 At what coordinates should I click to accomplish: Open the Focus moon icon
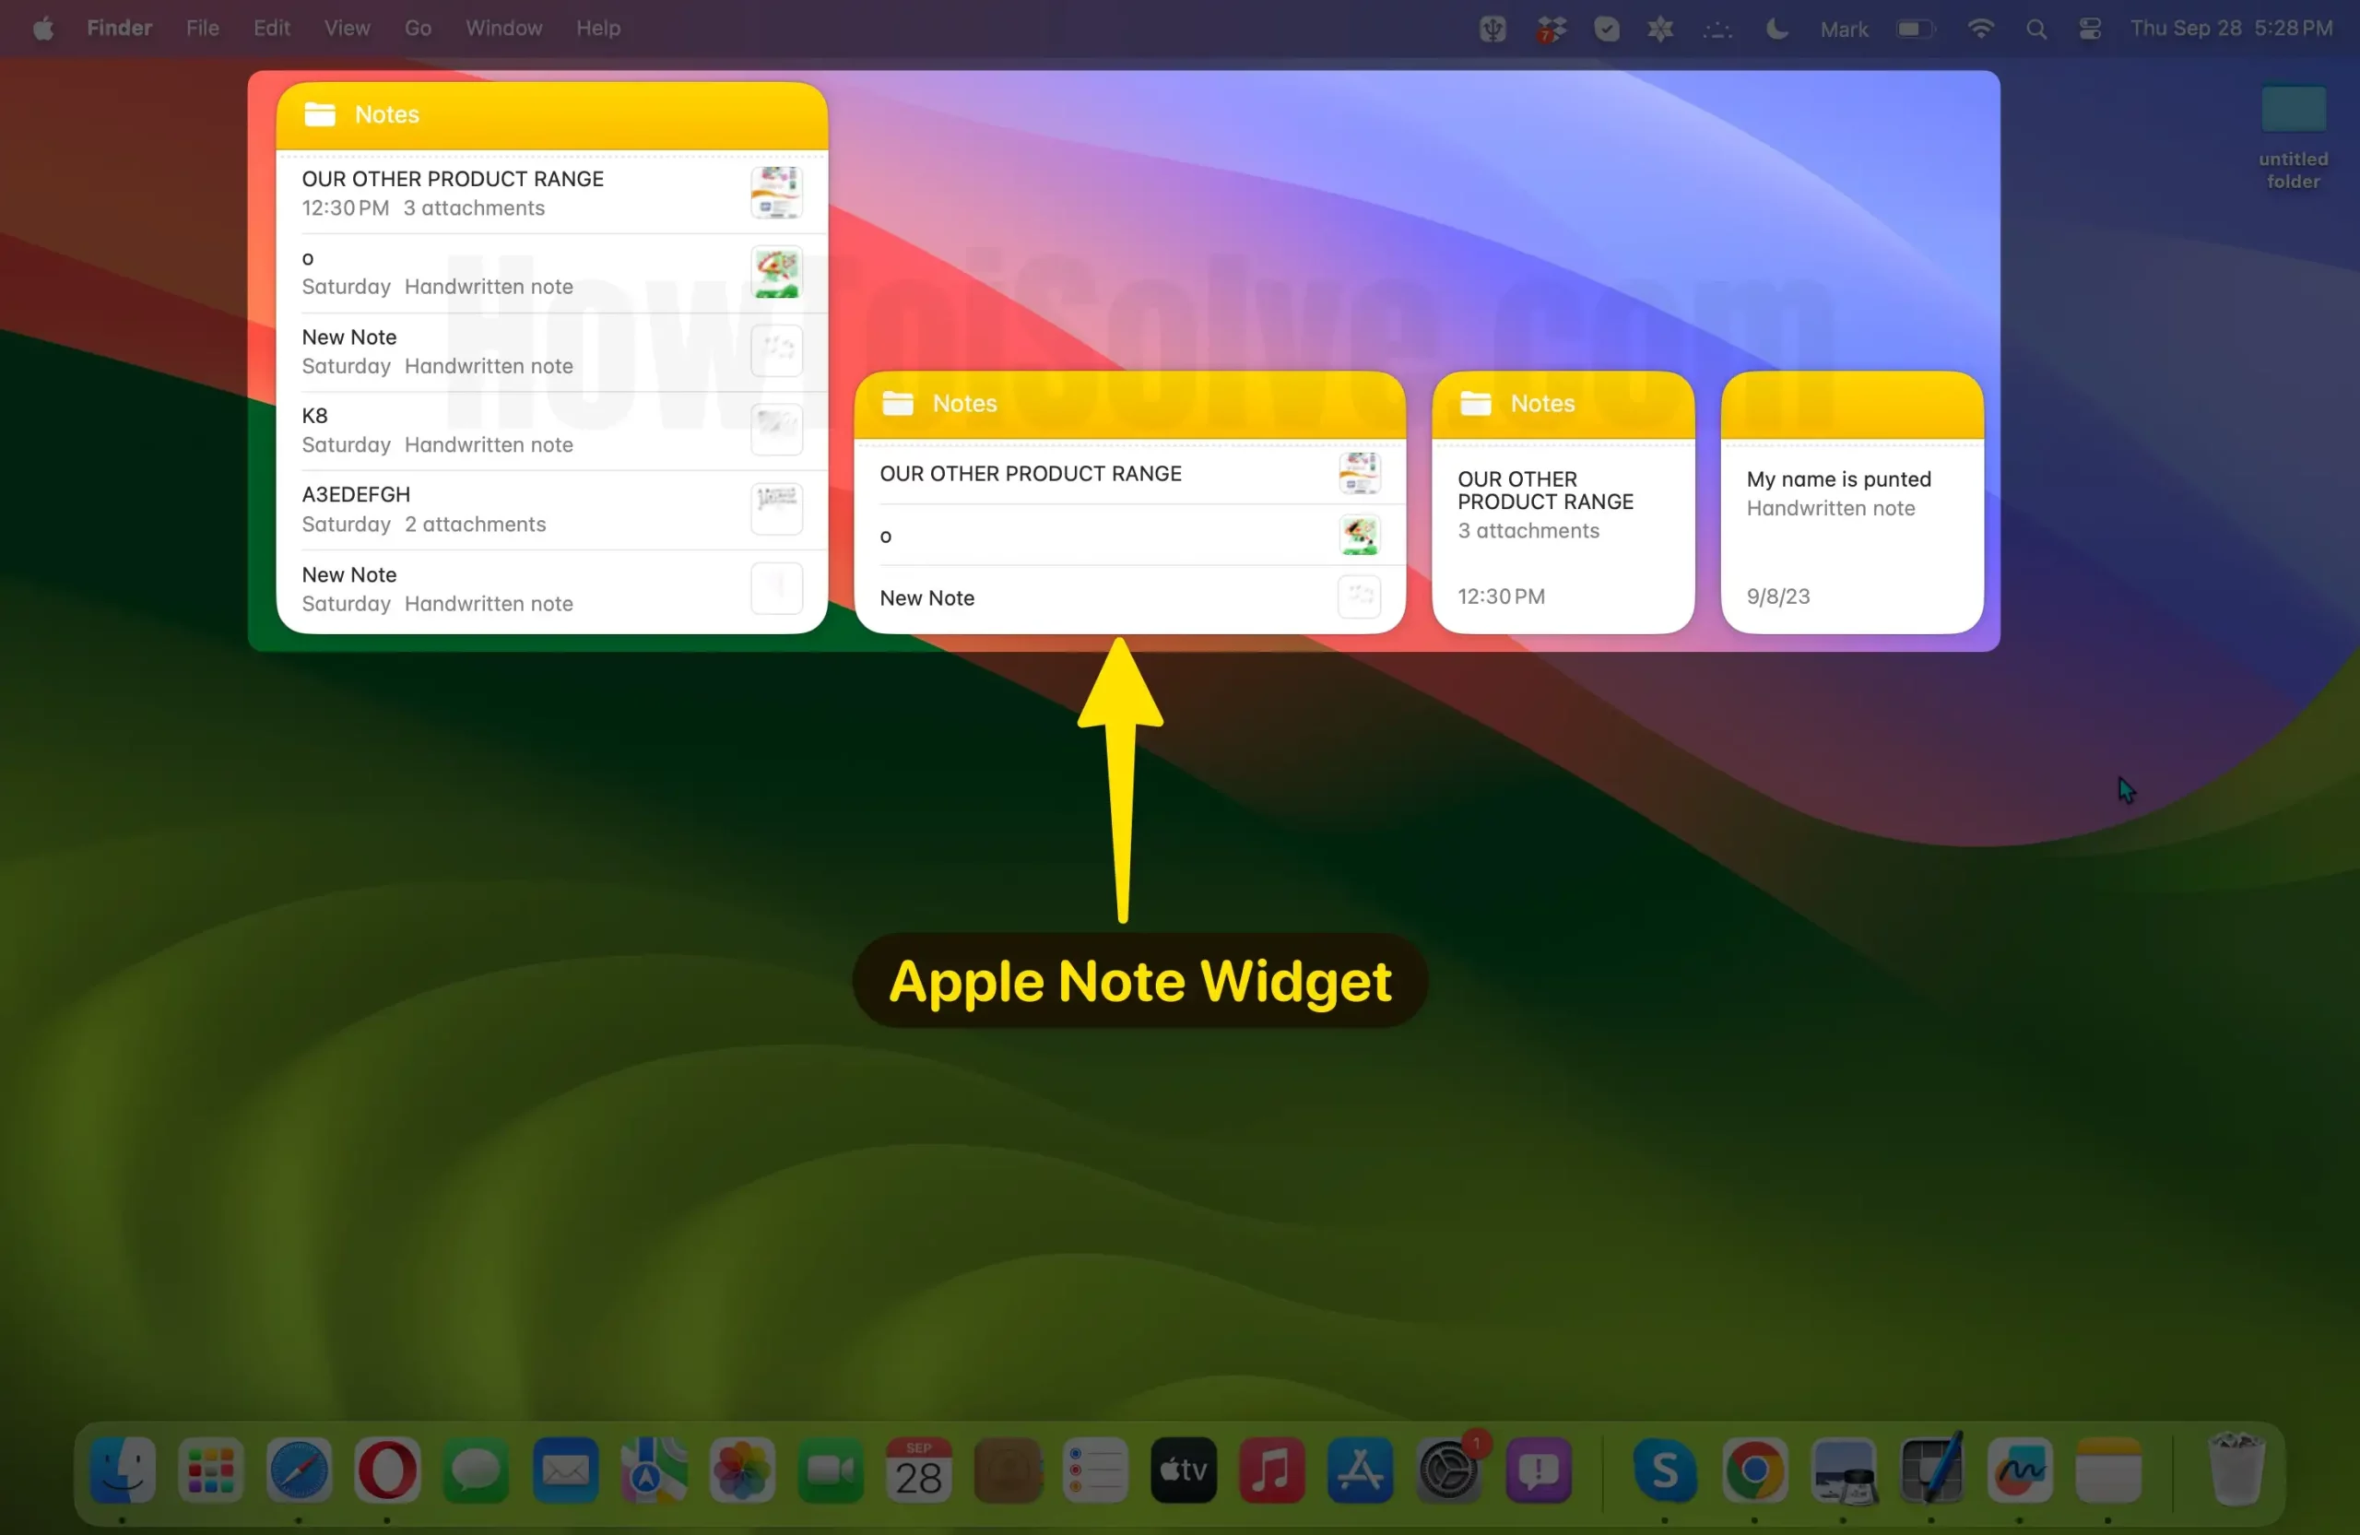tap(1777, 30)
